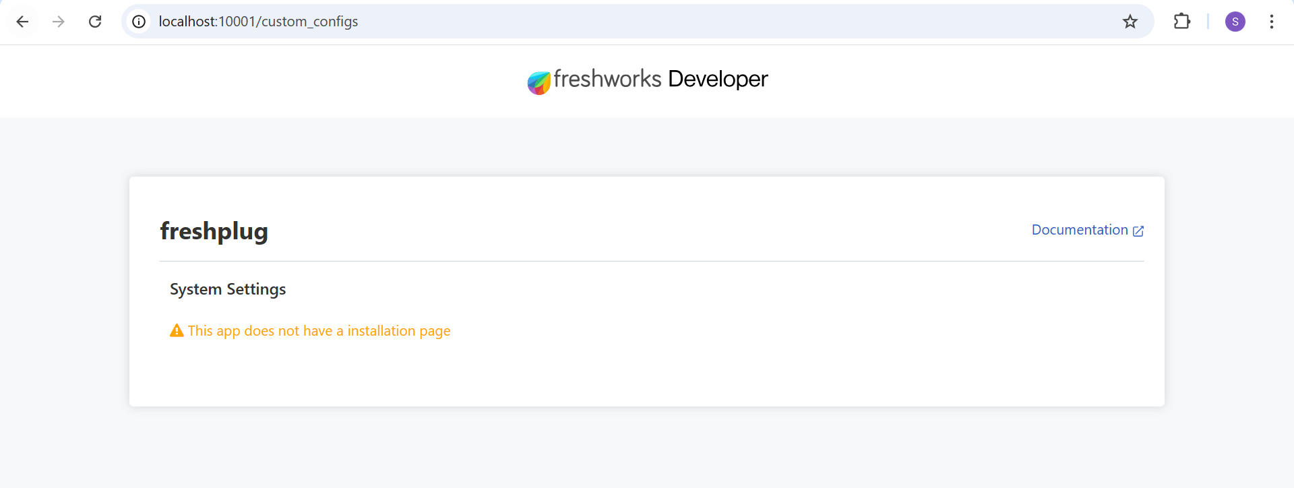Click the external-link icon beside Documentation
The height and width of the screenshot is (488, 1294).
[1138, 231]
